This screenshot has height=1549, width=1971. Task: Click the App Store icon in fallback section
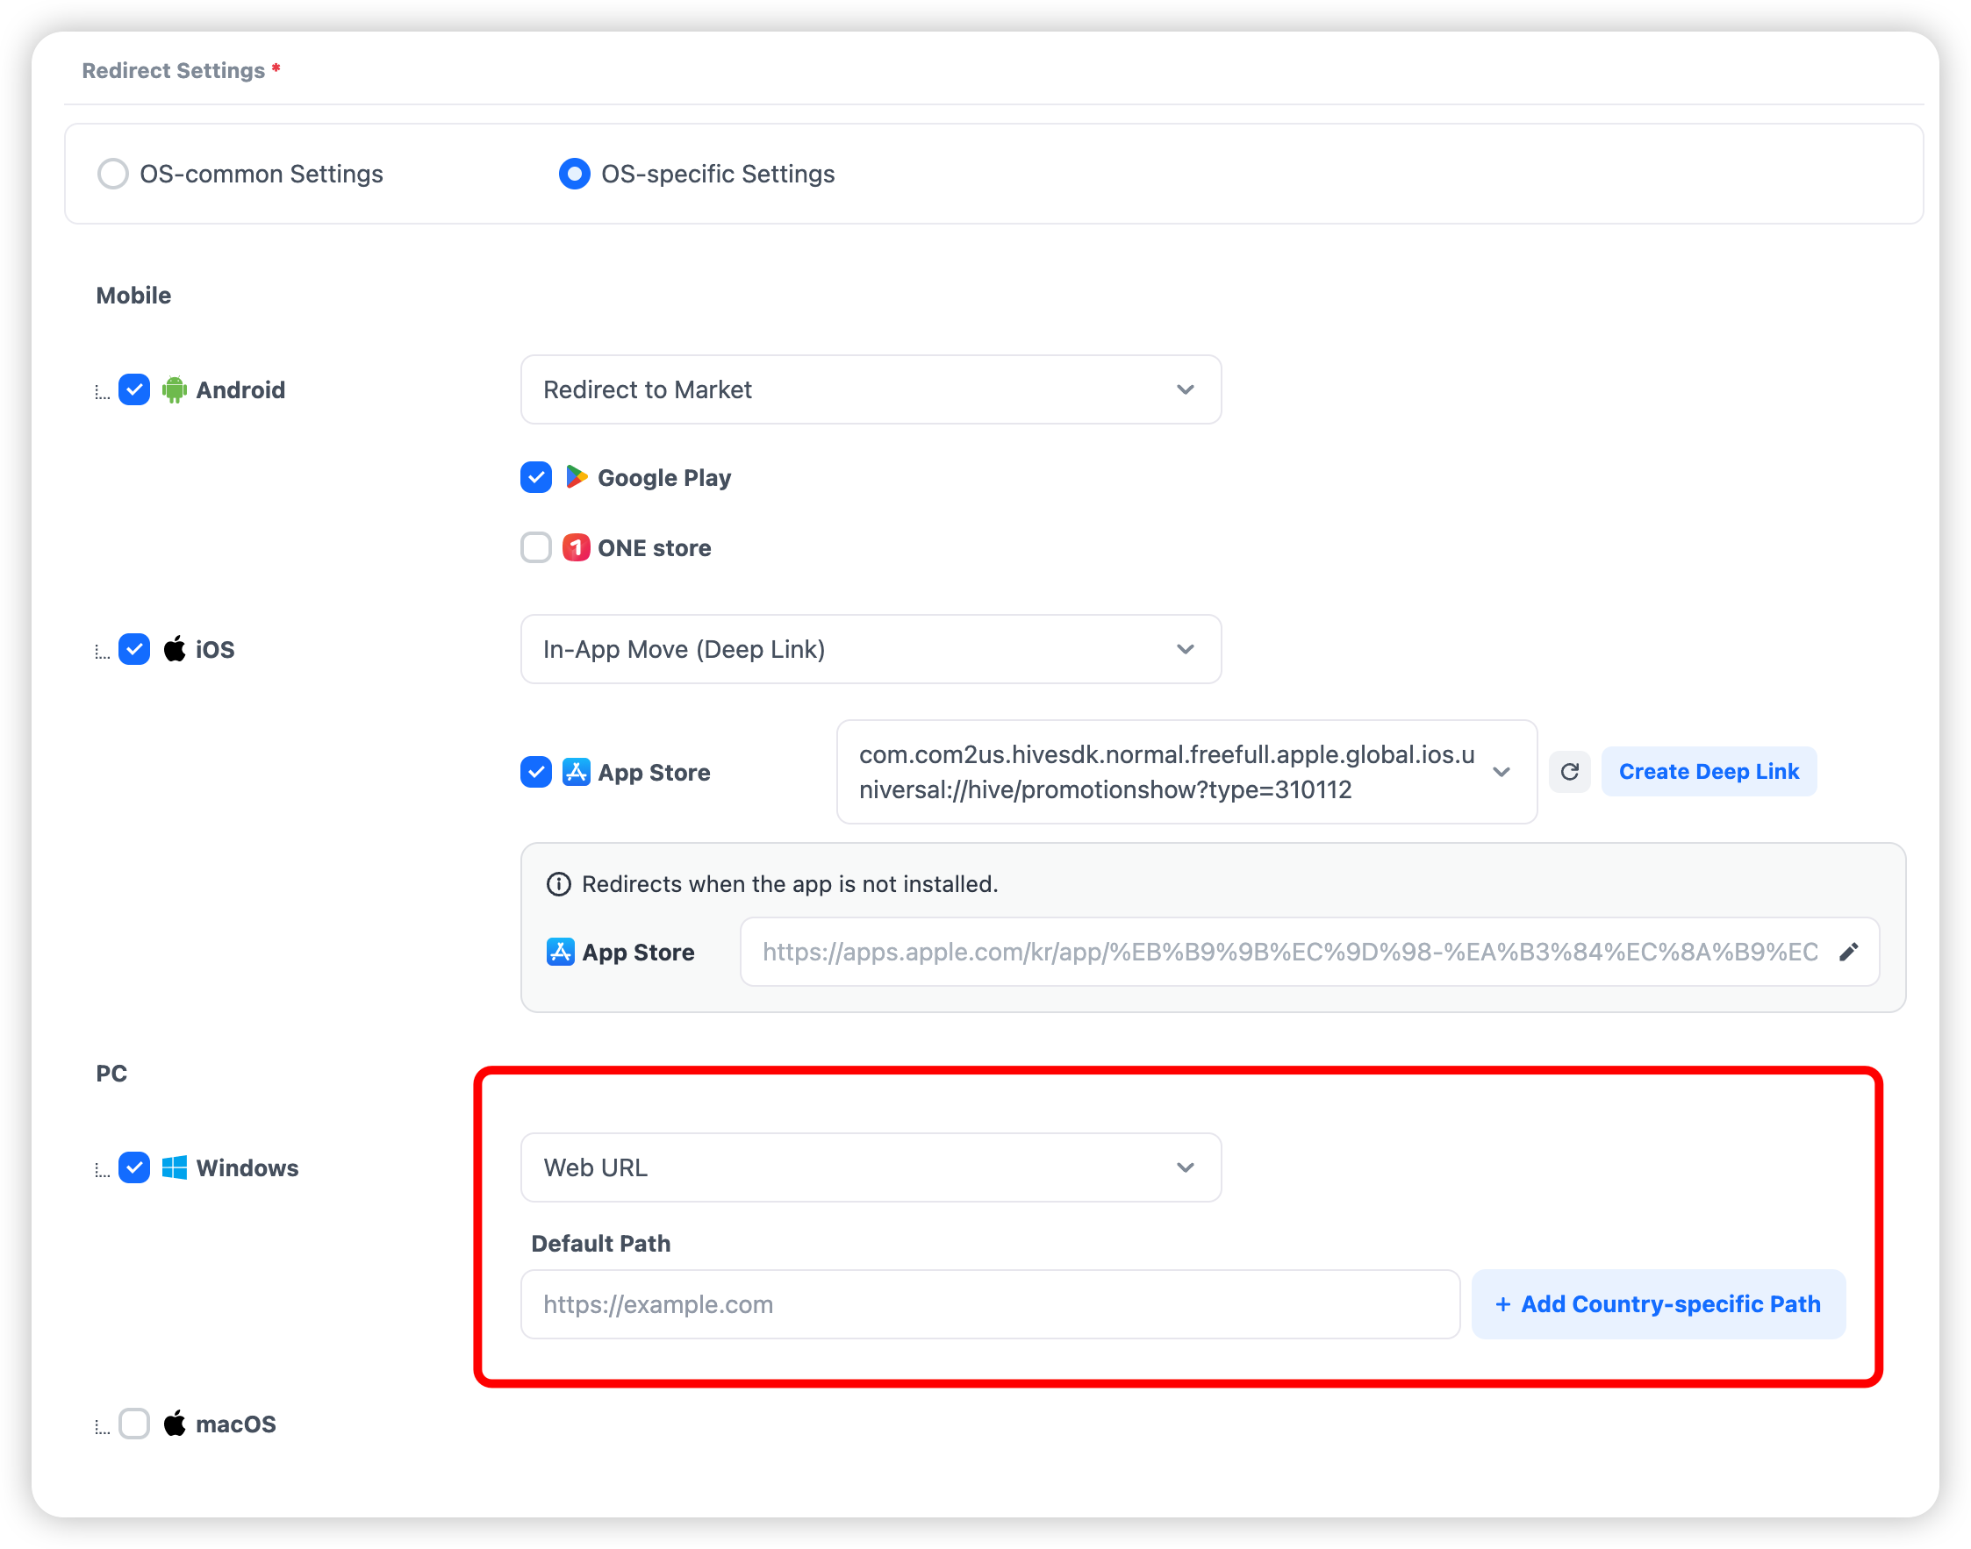[560, 953]
